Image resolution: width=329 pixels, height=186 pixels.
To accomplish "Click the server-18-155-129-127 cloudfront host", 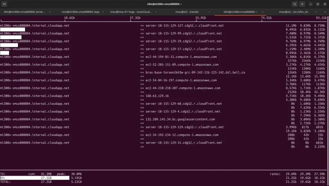I will (184, 26).
